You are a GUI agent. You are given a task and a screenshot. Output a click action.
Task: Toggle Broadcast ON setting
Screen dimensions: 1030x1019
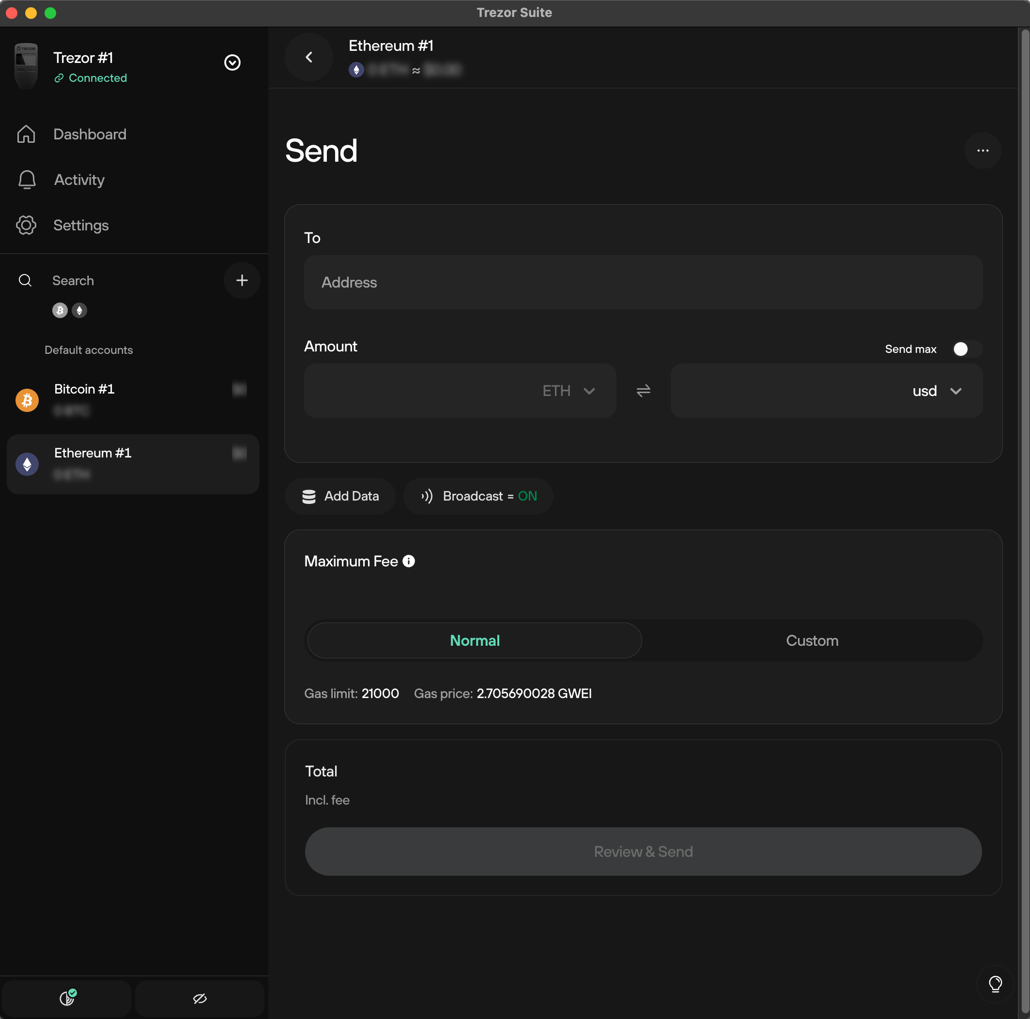(x=478, y=496)
